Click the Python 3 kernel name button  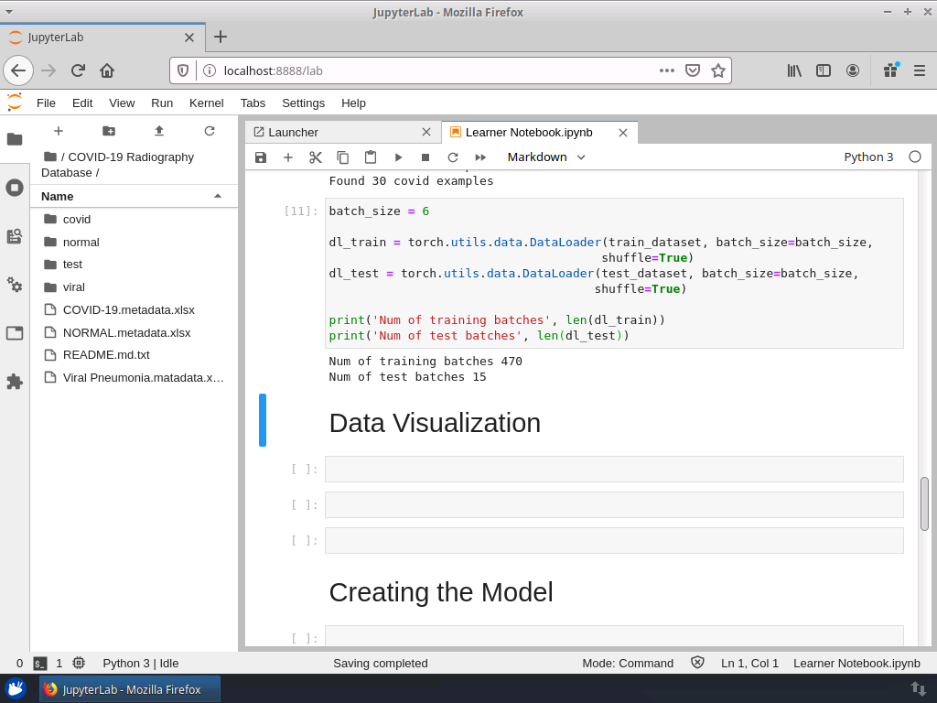(x=868, y=157)
